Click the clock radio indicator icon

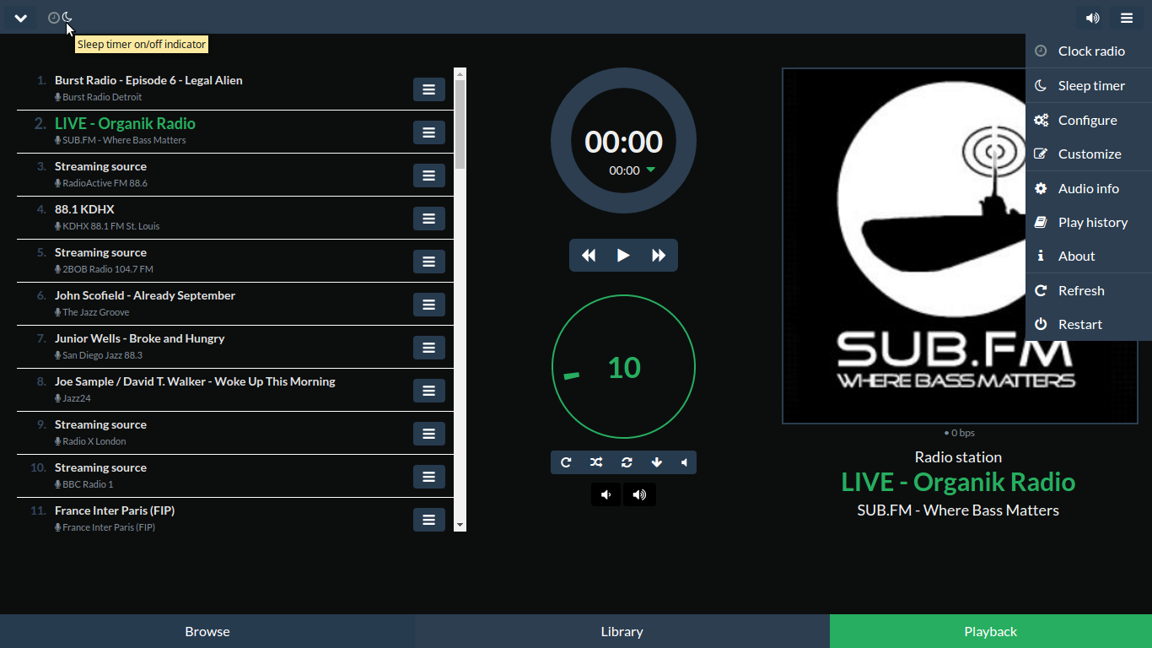54,18
